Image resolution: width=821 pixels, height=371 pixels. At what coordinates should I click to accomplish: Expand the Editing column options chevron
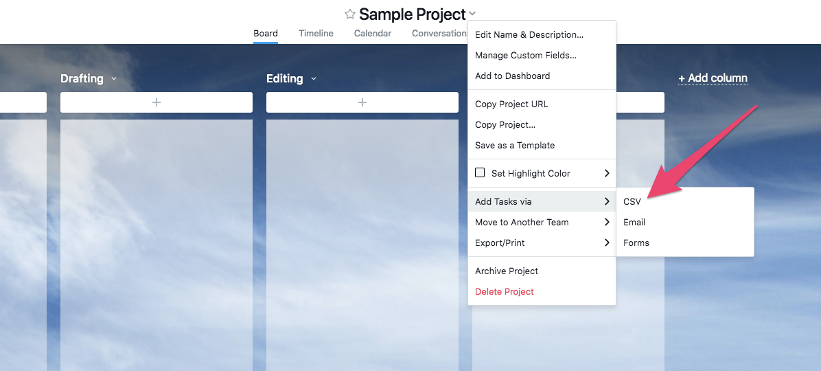coord(314,78)
